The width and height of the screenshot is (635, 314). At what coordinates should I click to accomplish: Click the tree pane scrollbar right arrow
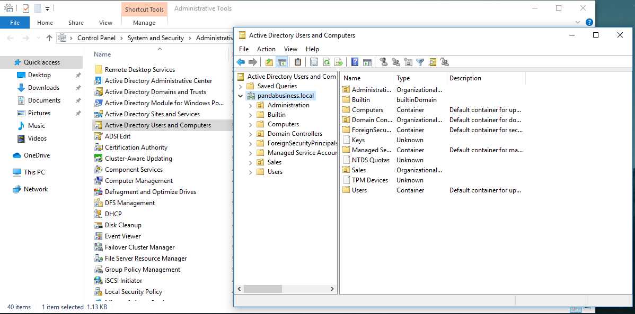point(332,289)
